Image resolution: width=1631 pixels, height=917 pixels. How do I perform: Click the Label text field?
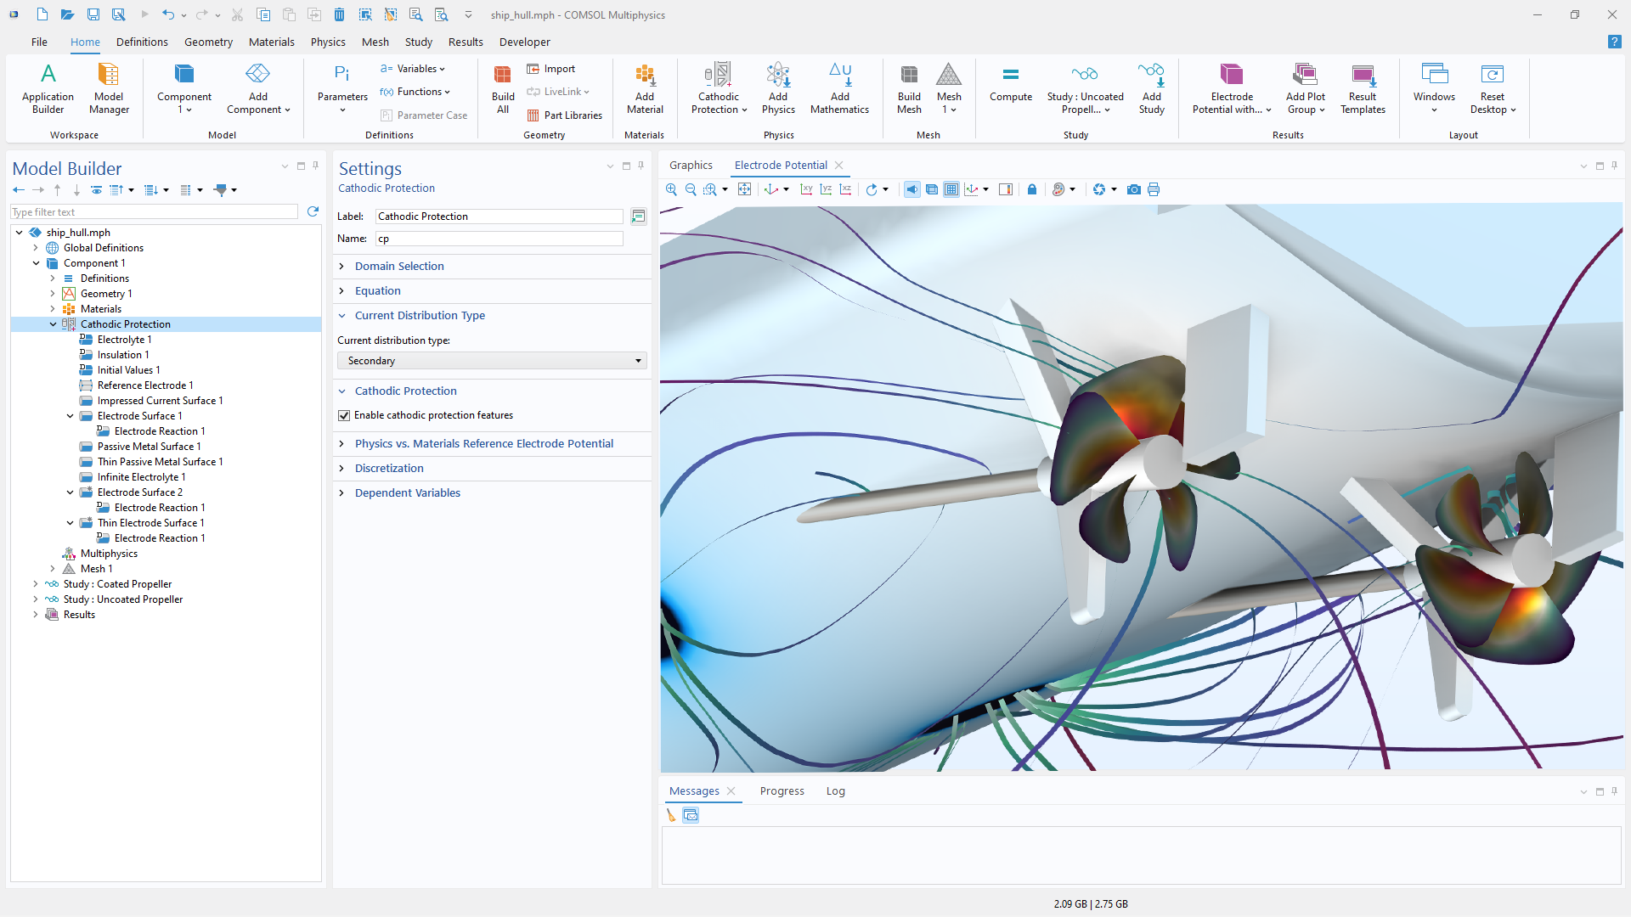[x=499, y=217]
